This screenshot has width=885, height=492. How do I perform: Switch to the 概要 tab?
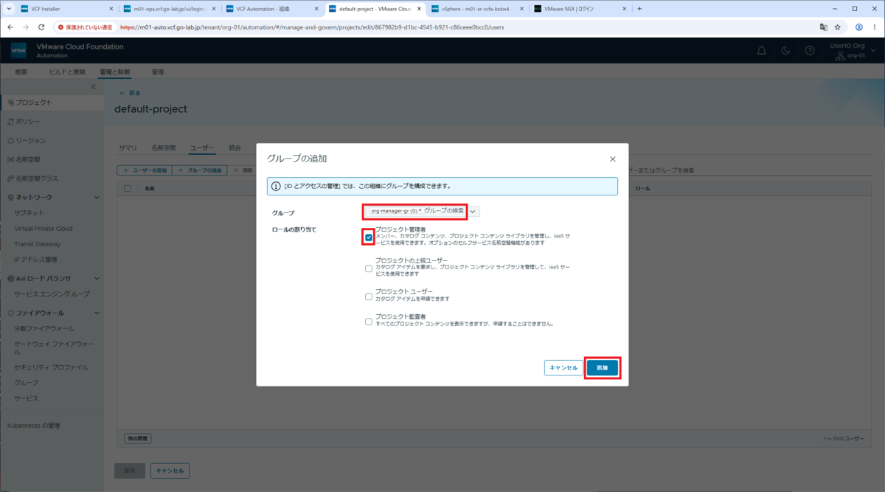[21, 72]
